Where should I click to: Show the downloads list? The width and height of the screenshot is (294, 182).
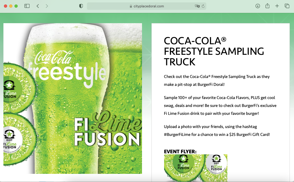coord(258,6)
